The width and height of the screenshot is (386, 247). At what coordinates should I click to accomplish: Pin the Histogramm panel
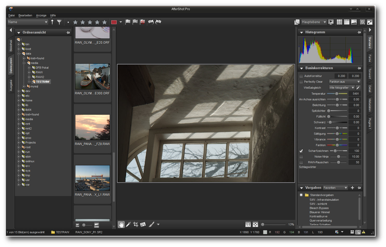coord(359,32)
